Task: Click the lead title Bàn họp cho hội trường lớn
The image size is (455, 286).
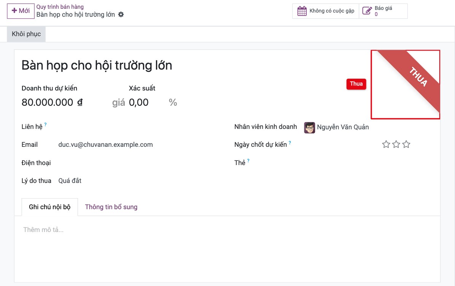Action: coord(97,65)
